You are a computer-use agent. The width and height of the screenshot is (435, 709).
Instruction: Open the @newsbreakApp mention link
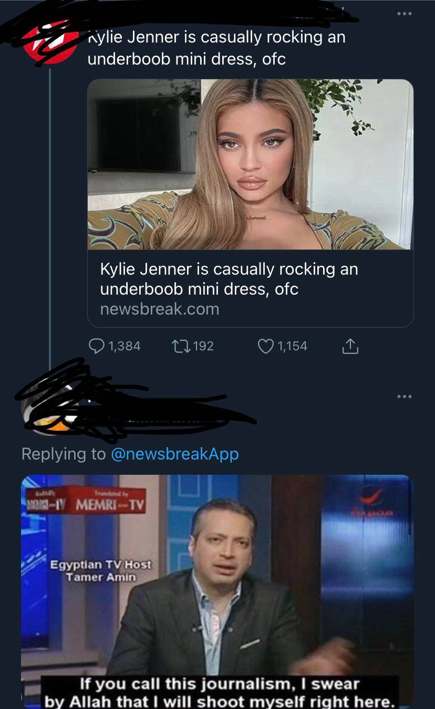[x=175, y=454]
